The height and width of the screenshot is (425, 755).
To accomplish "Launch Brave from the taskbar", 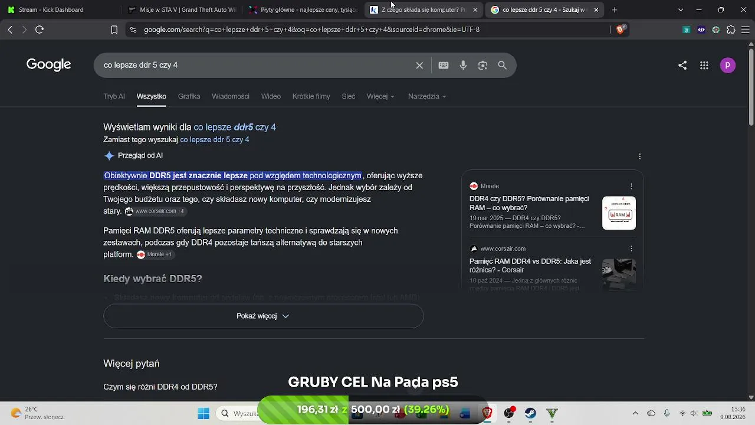I will 487,413.
